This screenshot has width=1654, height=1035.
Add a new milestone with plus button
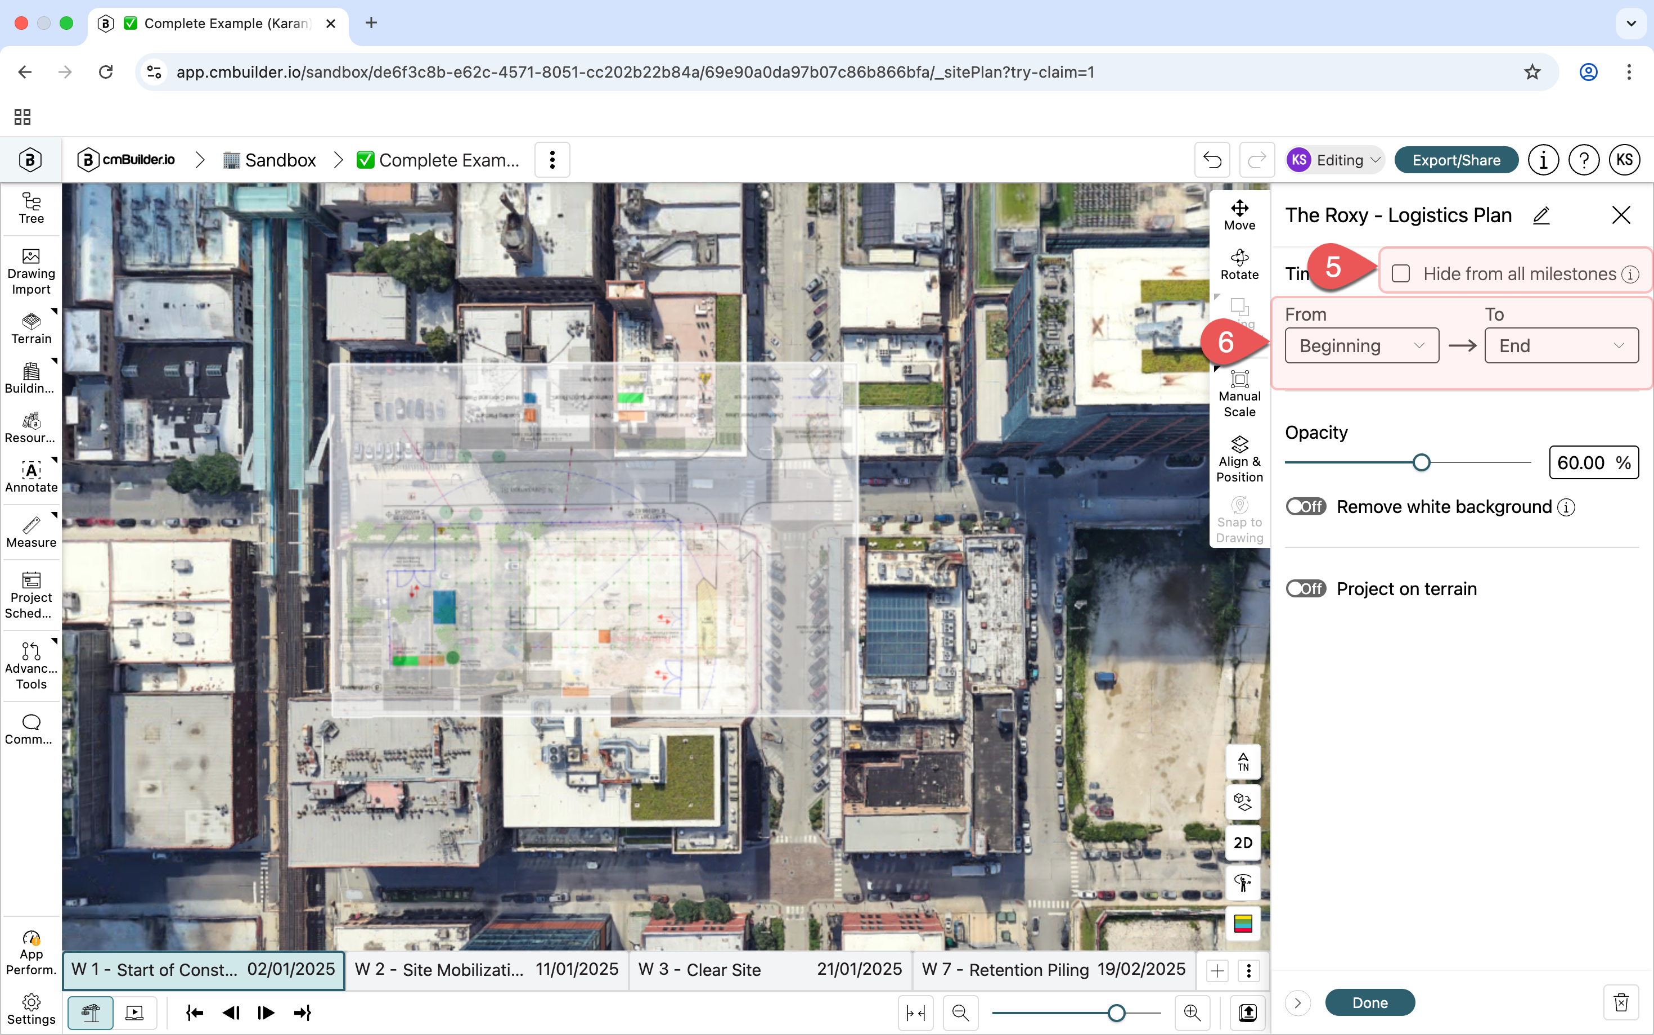1217,970
